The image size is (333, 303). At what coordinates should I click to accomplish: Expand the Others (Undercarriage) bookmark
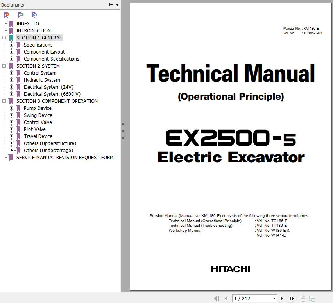11,151
